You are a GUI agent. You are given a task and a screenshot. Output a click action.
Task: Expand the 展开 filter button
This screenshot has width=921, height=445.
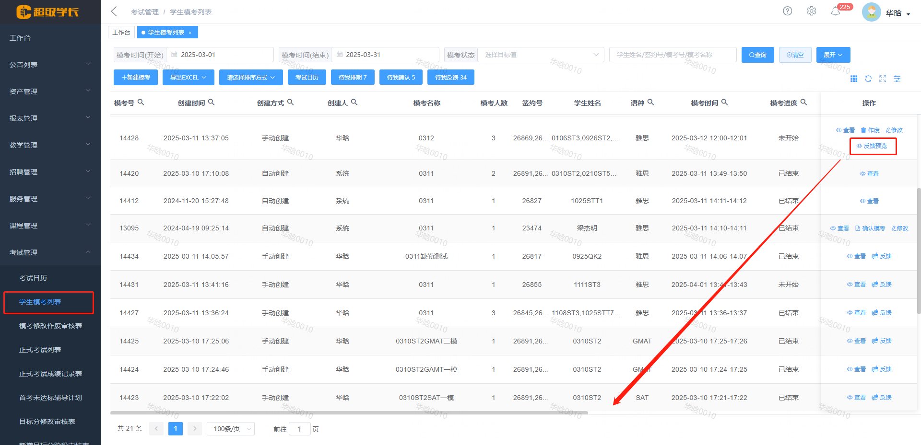tap(833, 55)
